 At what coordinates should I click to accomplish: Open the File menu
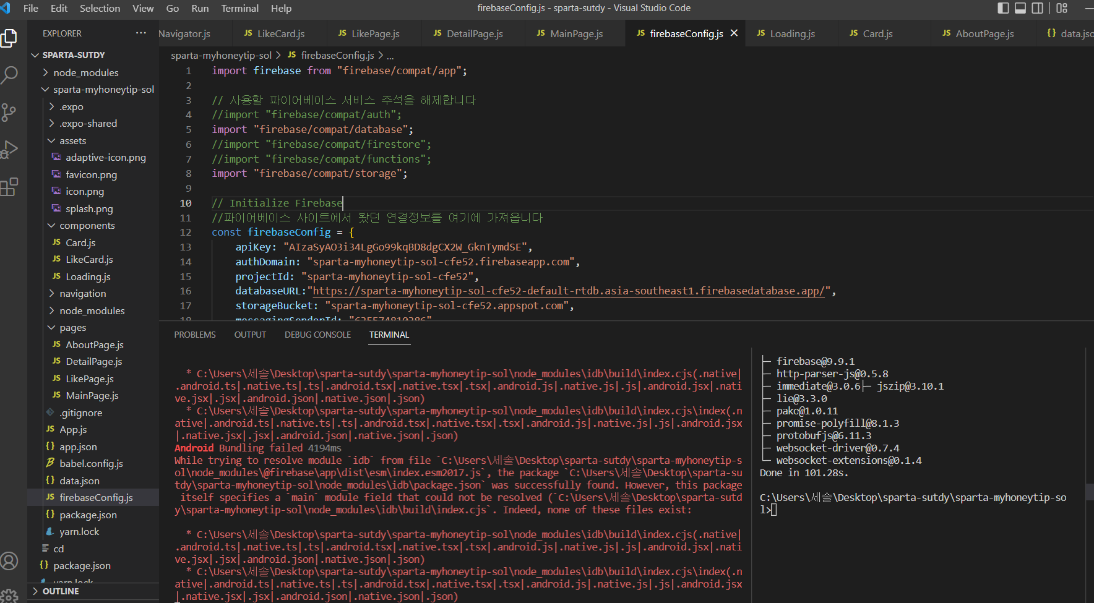tap(31, 8)
